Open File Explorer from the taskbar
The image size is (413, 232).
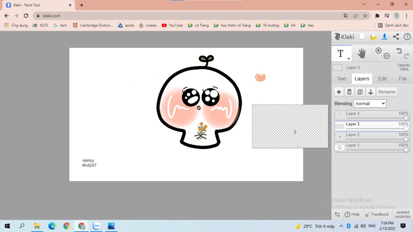point(37,226)
